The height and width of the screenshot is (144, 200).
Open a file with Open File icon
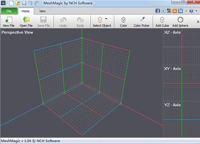click(x=26, y=20)
